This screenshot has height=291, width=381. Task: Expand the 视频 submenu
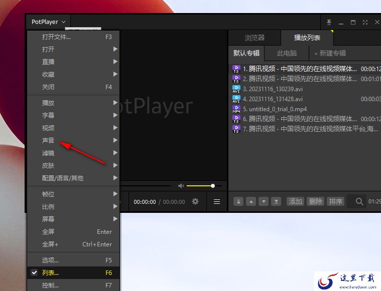(73, 128)
